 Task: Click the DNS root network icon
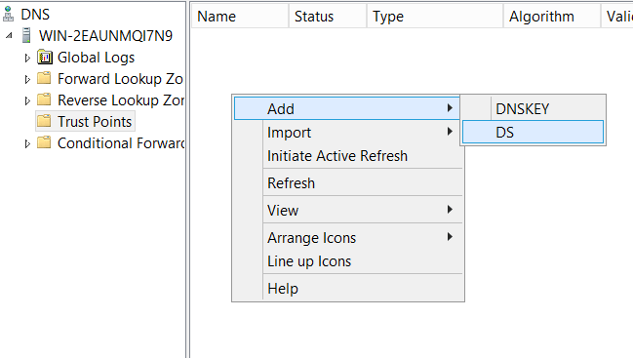(8, 14)
